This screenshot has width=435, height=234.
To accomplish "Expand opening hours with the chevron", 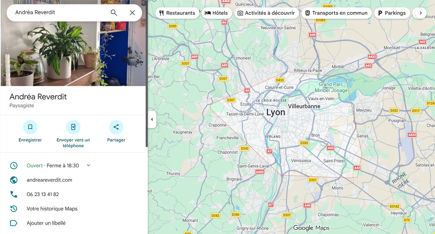I will click(x=88, y=165).
